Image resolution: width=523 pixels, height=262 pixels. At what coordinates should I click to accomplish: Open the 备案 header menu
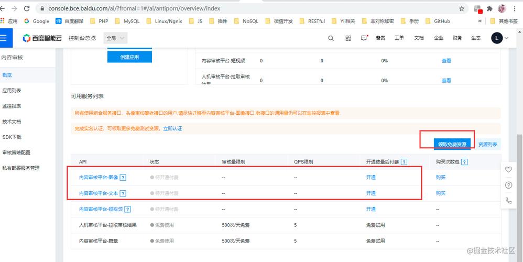point(380,38)
